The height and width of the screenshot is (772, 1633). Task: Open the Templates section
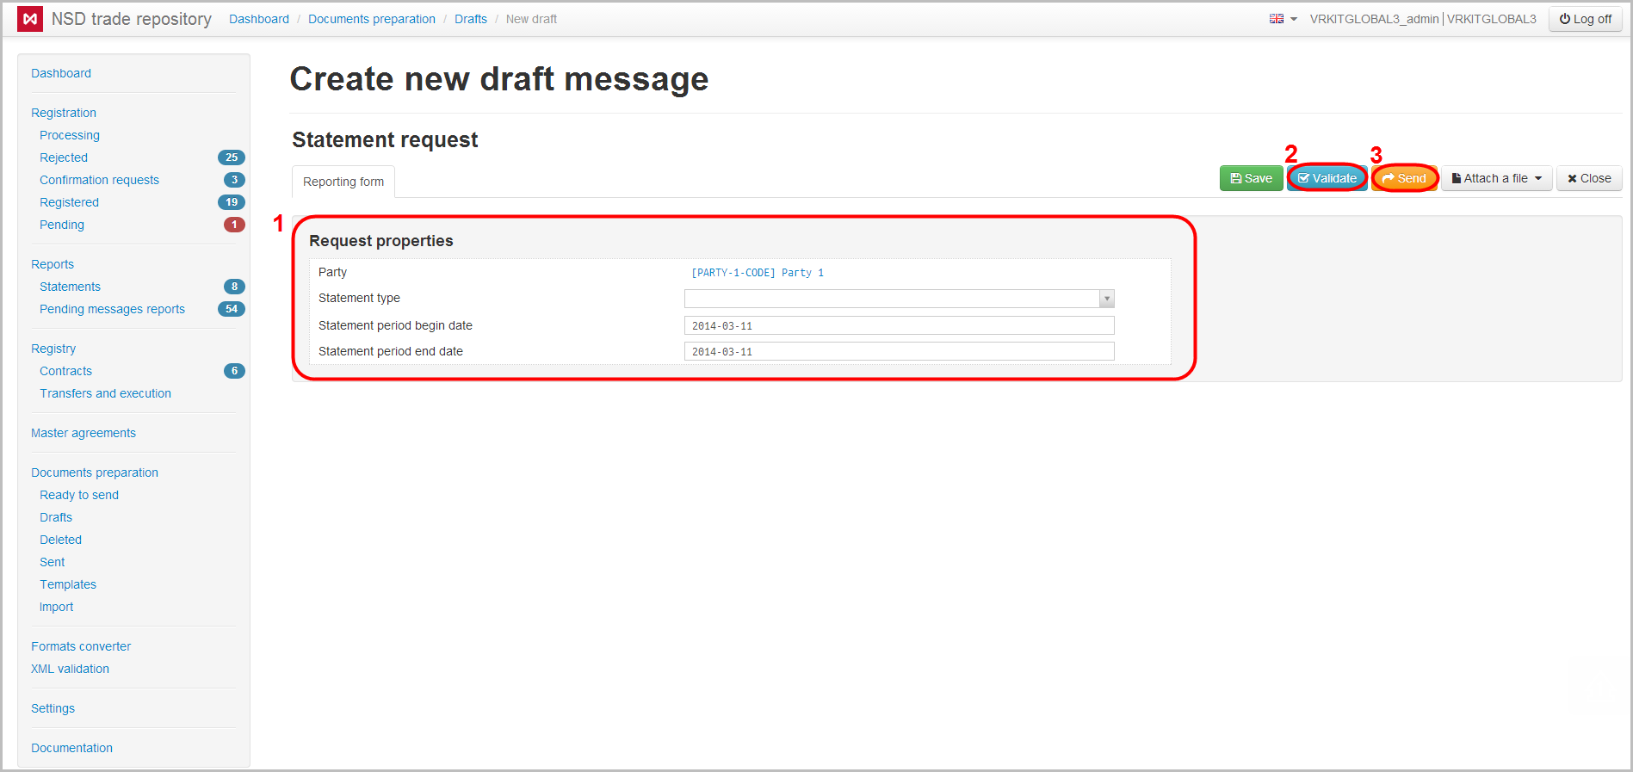pos(68,584)
